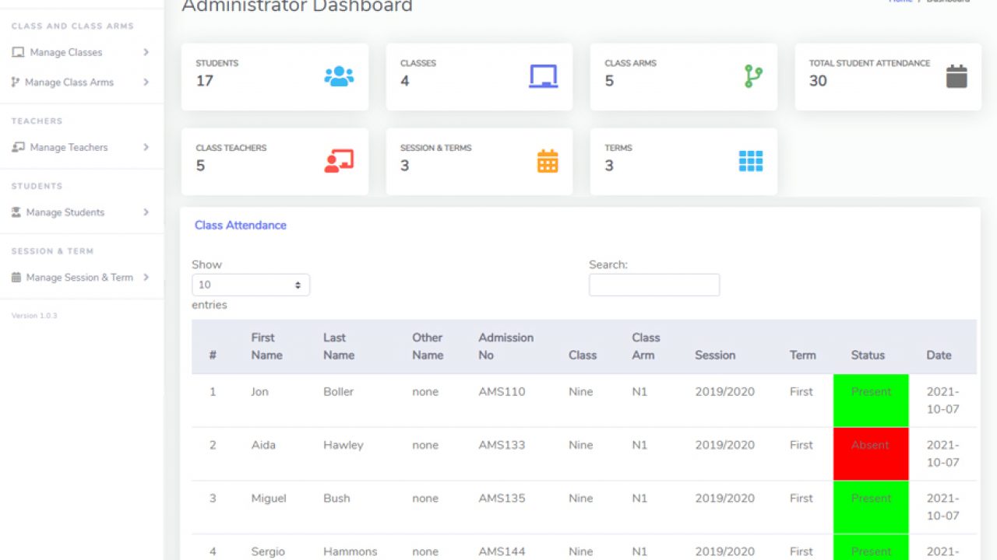
Task: Click the Students card people icon
Action: coord(339,76)
